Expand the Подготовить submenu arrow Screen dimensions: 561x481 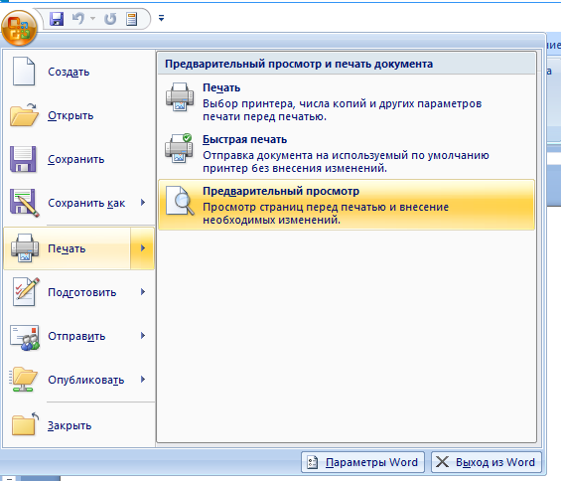pos(143,292)
